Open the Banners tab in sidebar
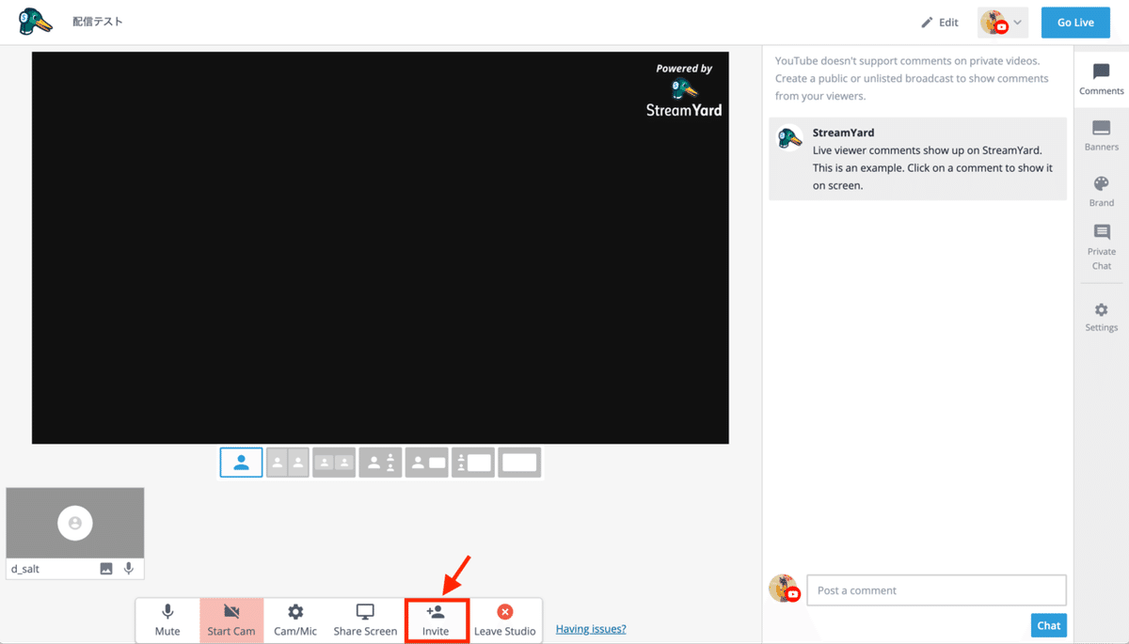The width and height of the screenshot is (1129, 644). (x=1102, y=135)
